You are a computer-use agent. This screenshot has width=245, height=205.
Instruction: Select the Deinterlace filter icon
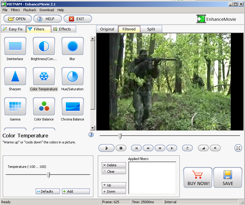15,46
